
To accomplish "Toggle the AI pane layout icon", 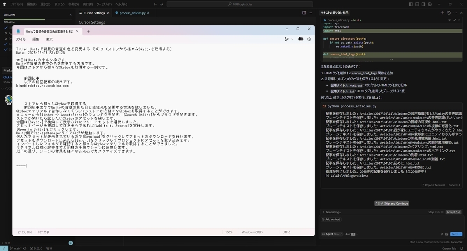I will (x=424, y=4).
